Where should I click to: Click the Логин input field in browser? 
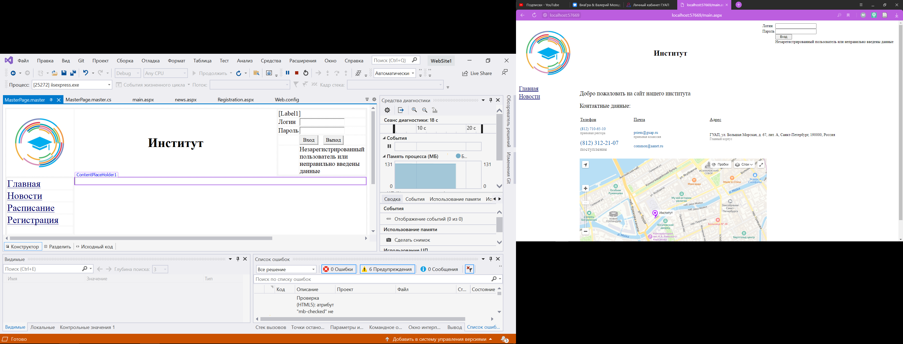click(796, 26)
